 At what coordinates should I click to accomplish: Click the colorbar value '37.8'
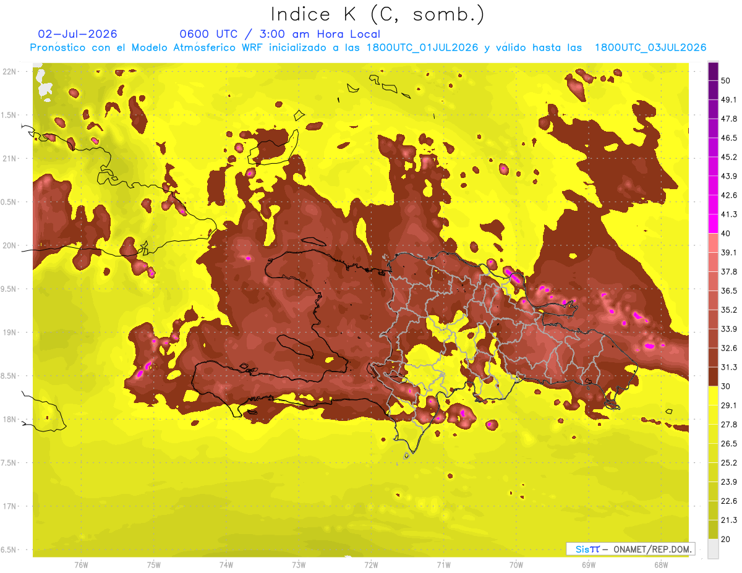729,272
